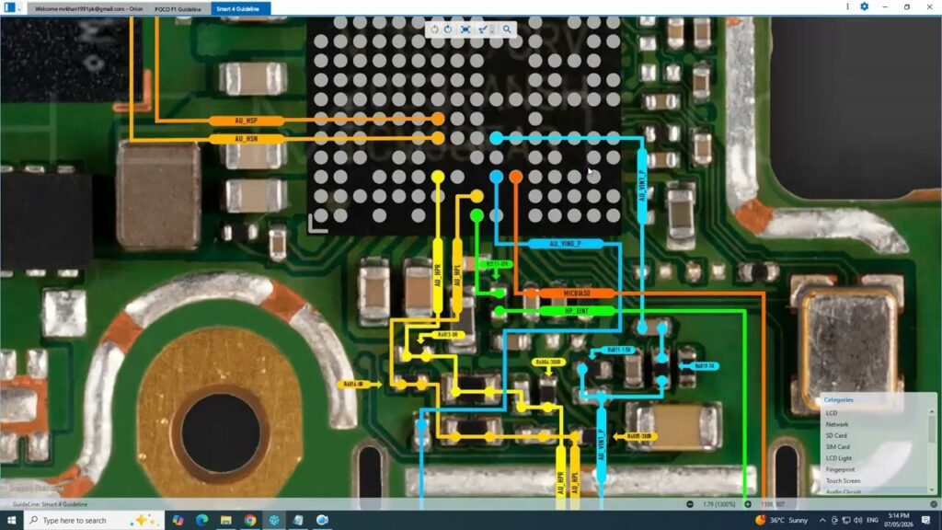This screenshot has height=530, width=942.
Task: Click the magnifier search icon
Action: (x=507, y=29)
